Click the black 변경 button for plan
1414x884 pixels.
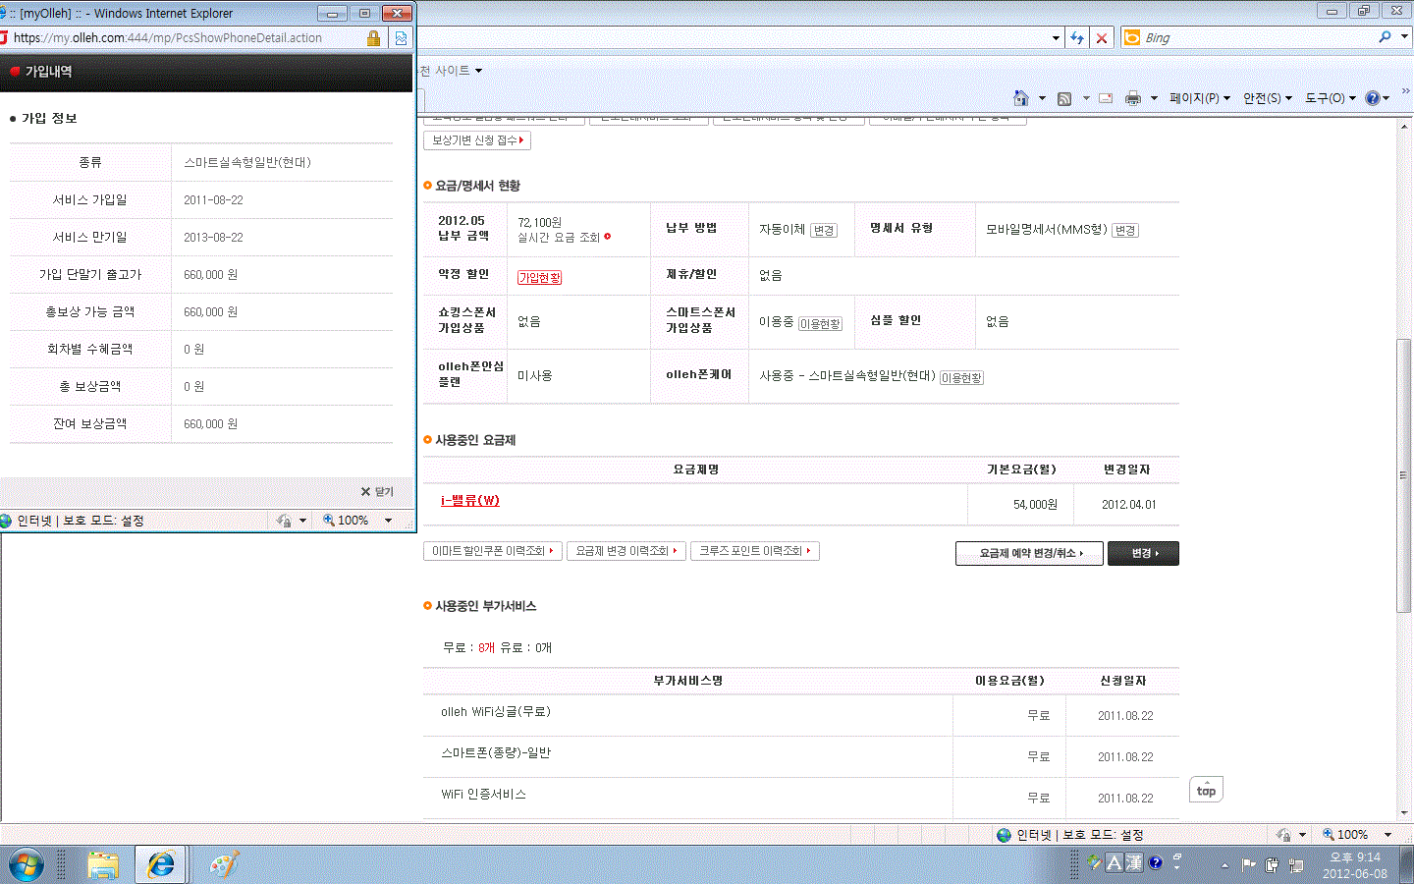click(x=1143, y=553)
